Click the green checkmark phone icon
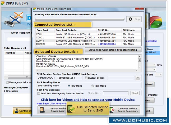Viewport: 171px width, 125px height. pyautogui.click(x=71, y=109)
